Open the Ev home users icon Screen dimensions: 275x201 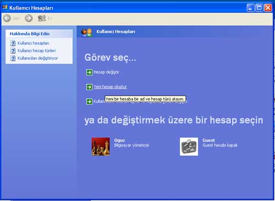[x=42, y=18]
